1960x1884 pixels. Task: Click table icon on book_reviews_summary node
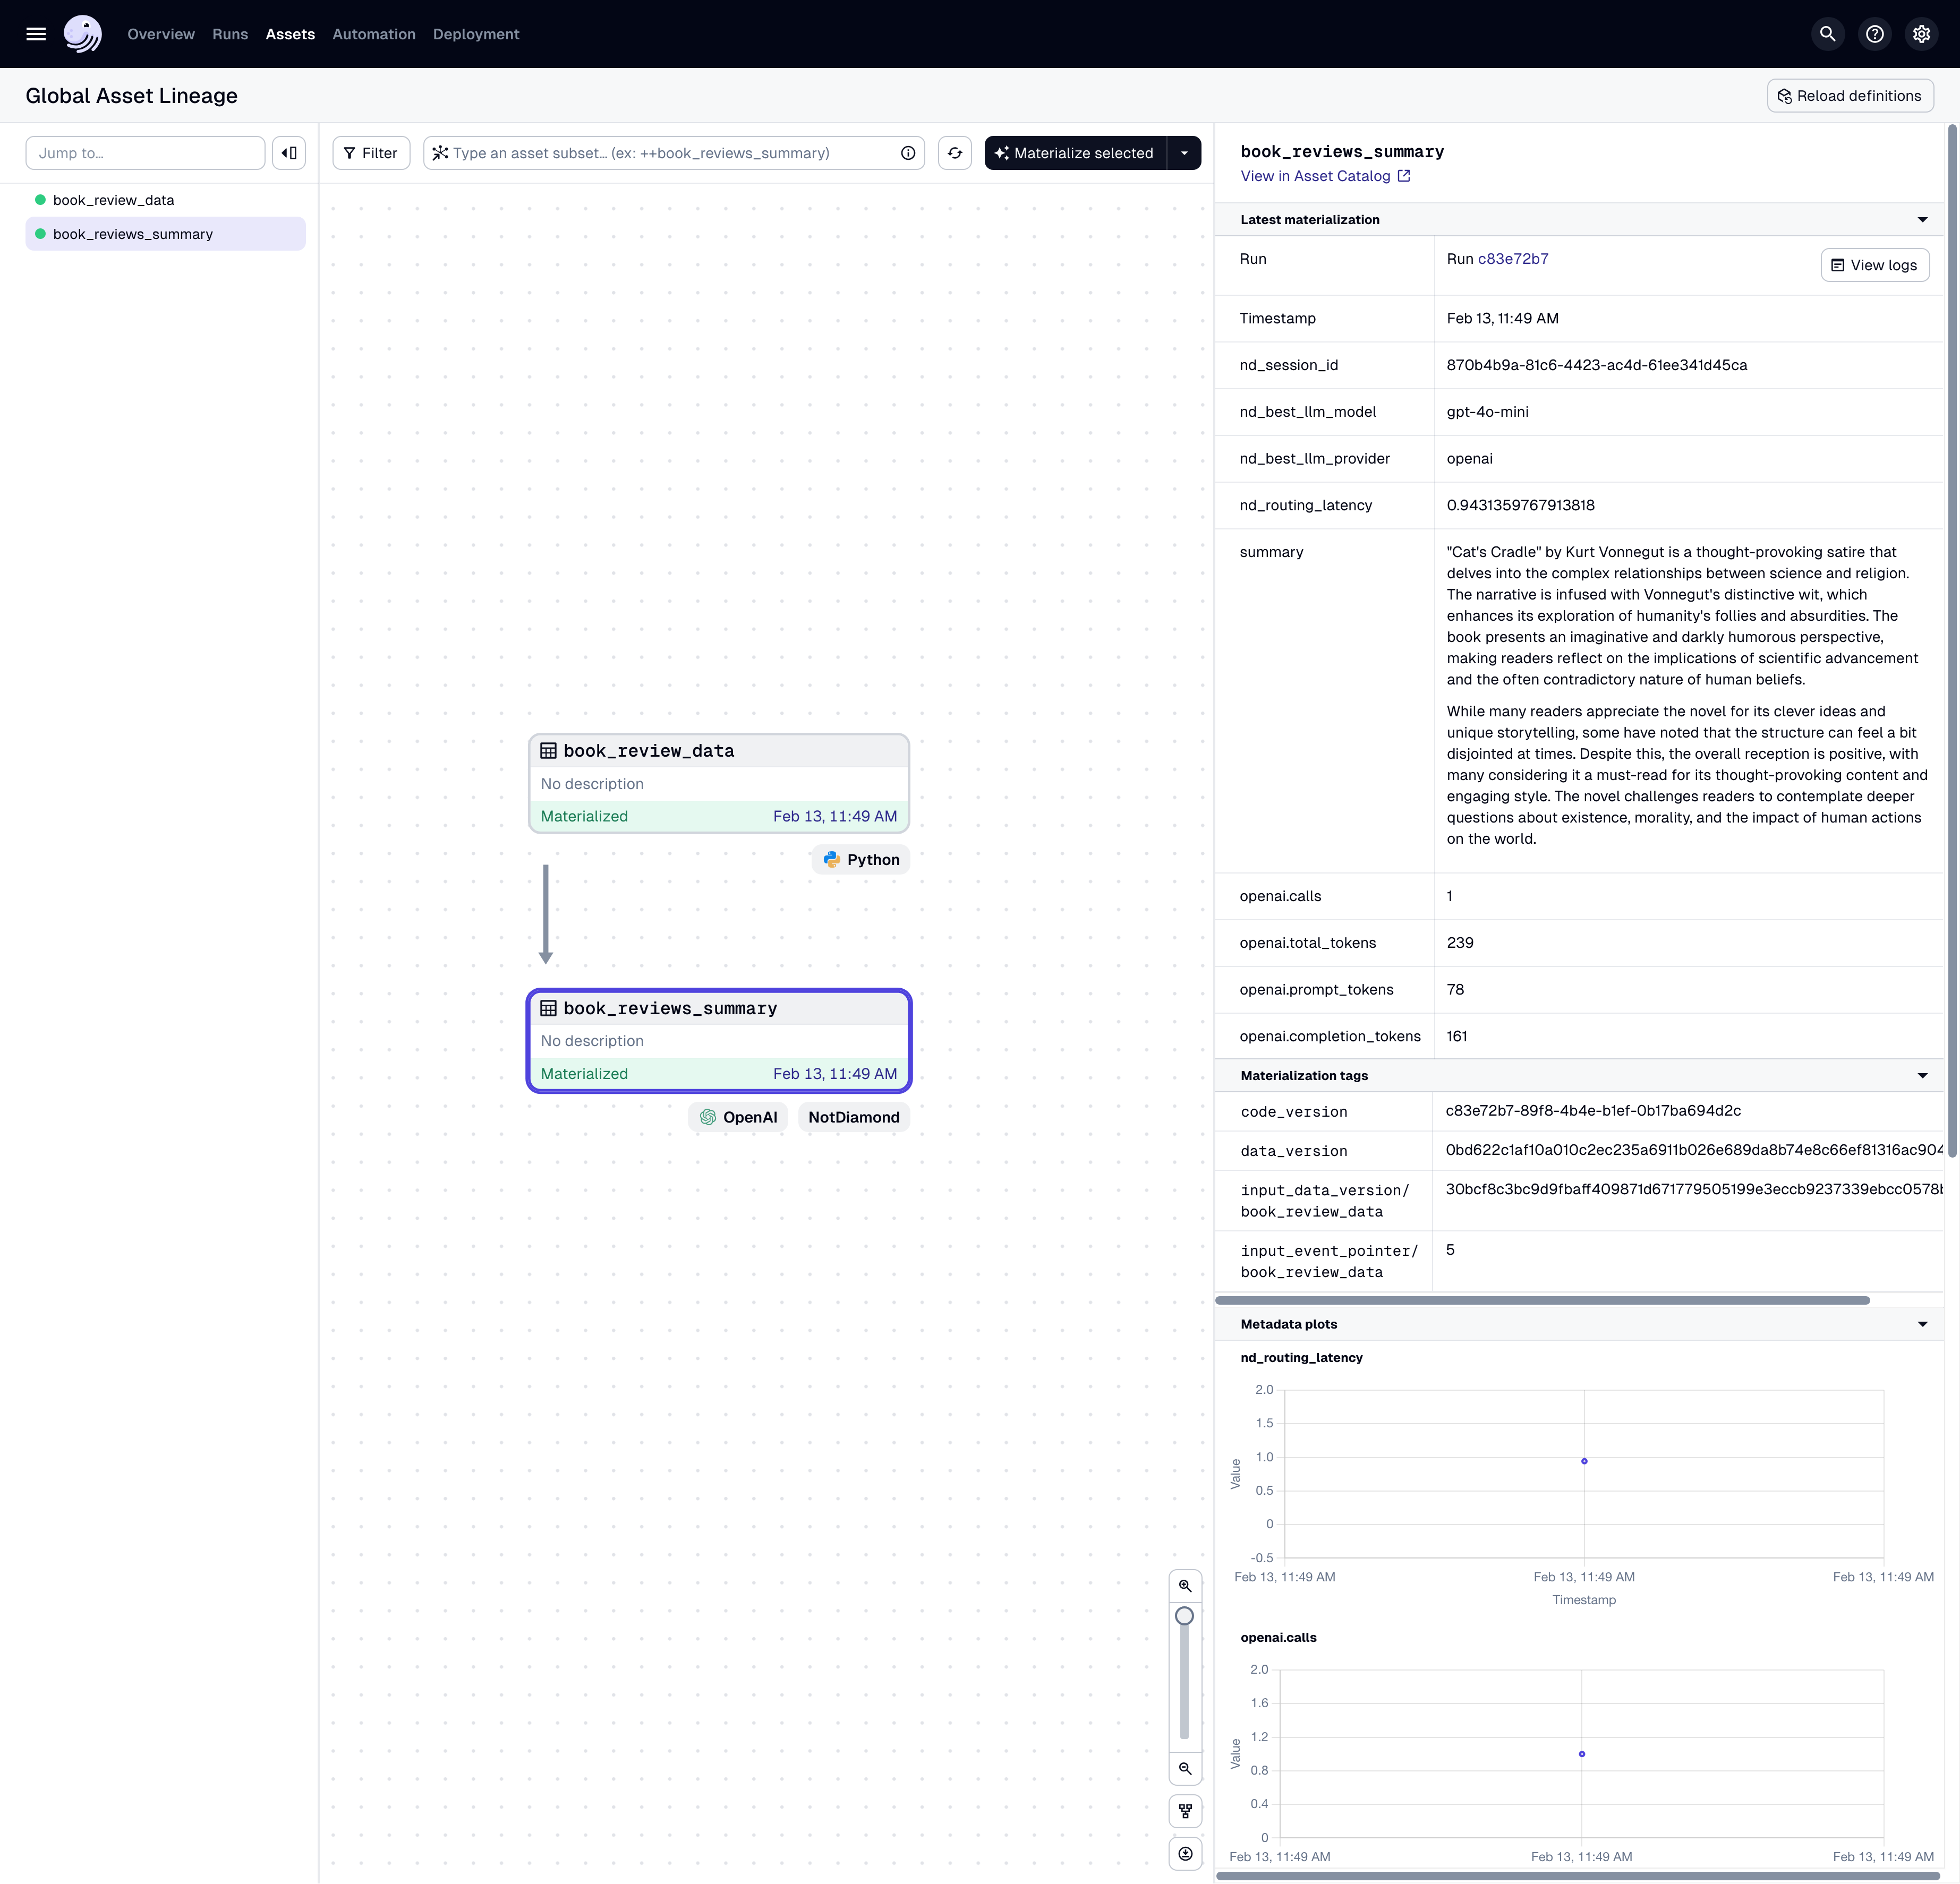(x=548, y=1008)
